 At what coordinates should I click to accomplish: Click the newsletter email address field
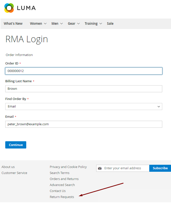tap(125, 168)
